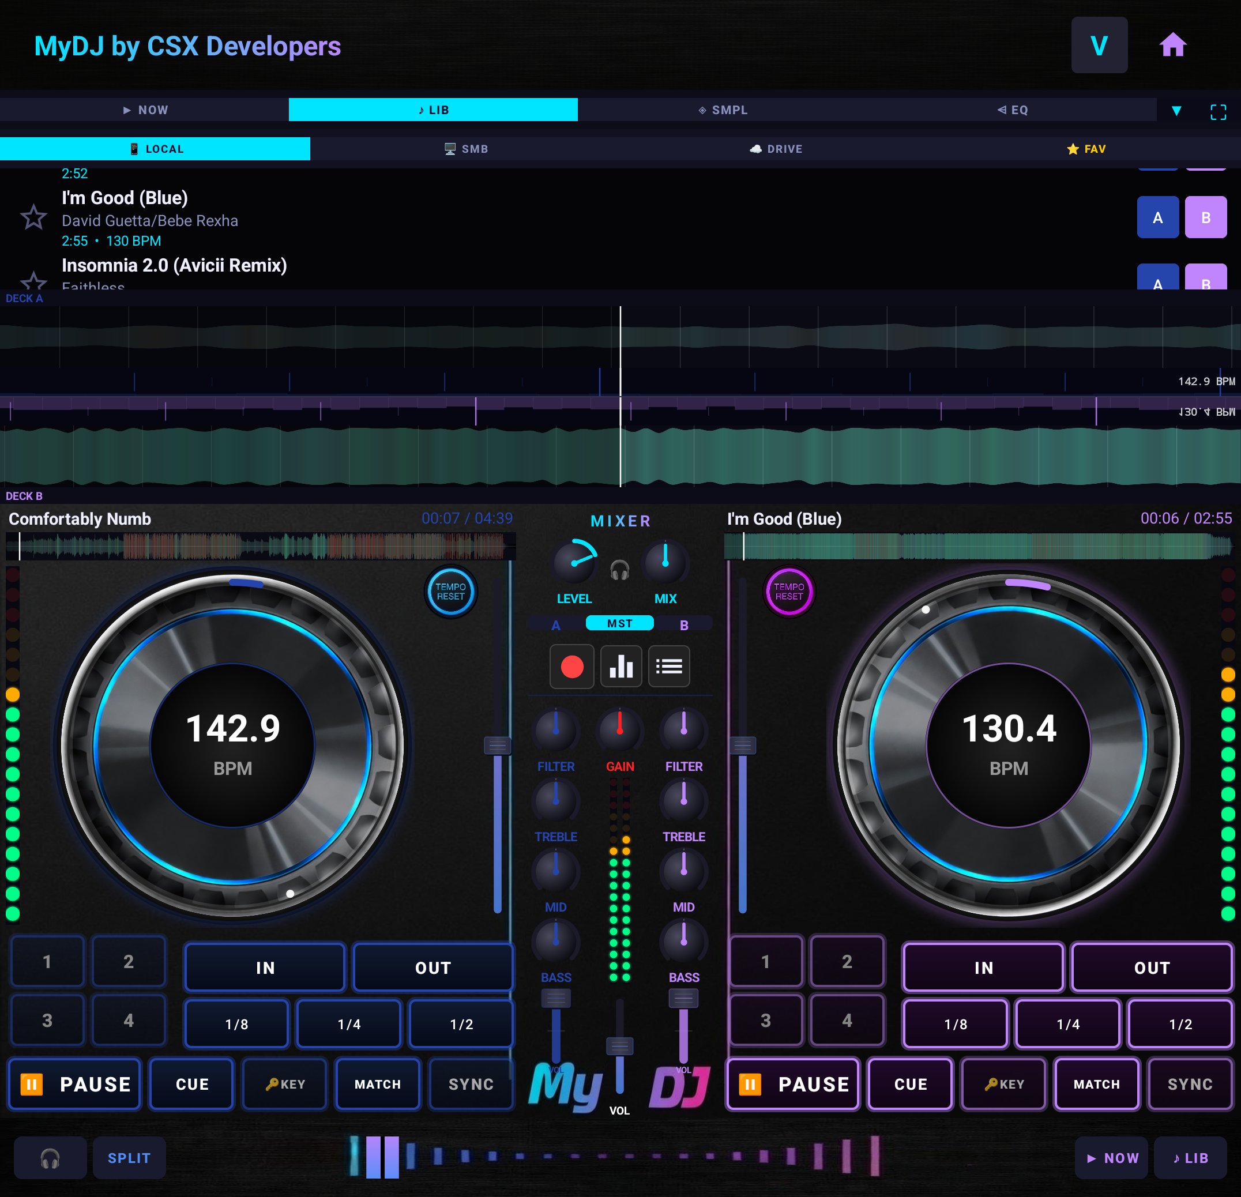Adjust deck B MID knob
The image size is (1241, 1197).
(684, 871)
